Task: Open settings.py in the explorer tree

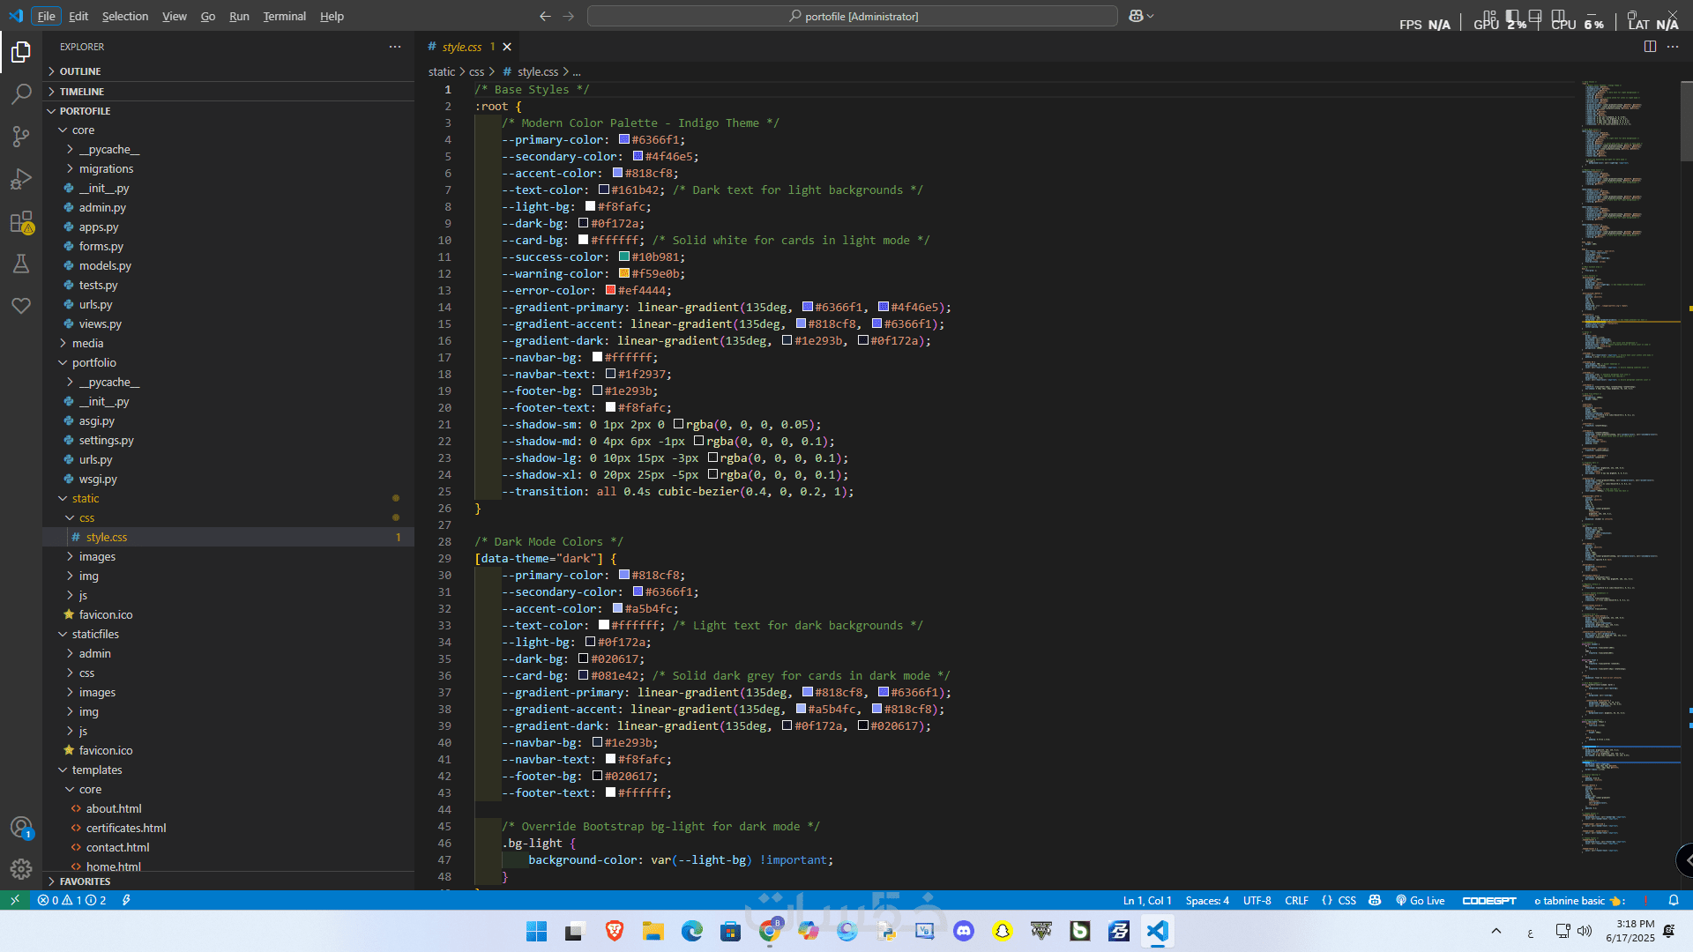Action: (x=106, y=440)
